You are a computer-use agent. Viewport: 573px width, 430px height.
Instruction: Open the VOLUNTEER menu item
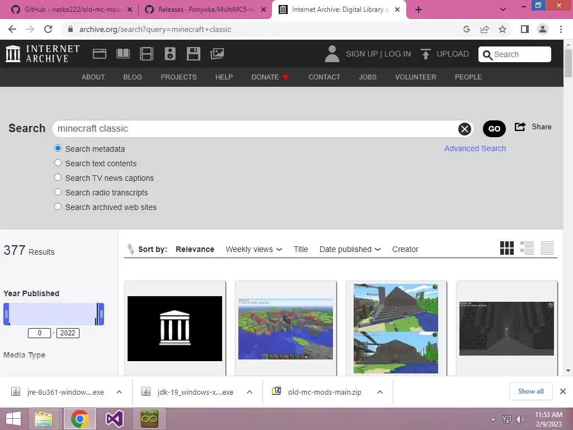click(x=416, y=77)
